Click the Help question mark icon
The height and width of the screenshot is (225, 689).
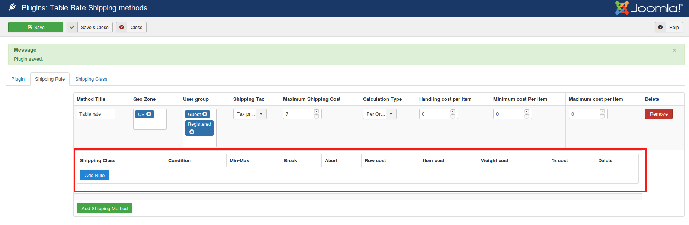(x=660, y=27)
